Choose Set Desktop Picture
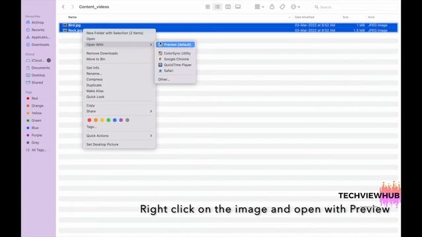 [119, 144]
